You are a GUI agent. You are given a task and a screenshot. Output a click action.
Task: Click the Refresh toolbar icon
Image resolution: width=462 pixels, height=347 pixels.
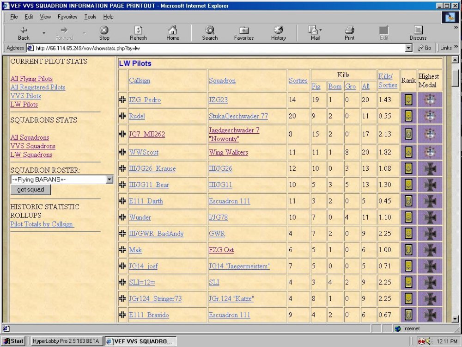click(138, 33)
